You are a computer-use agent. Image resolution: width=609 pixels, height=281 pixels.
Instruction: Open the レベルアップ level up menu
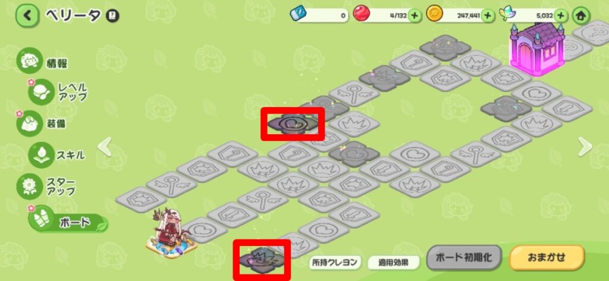(x=58, y=92)
